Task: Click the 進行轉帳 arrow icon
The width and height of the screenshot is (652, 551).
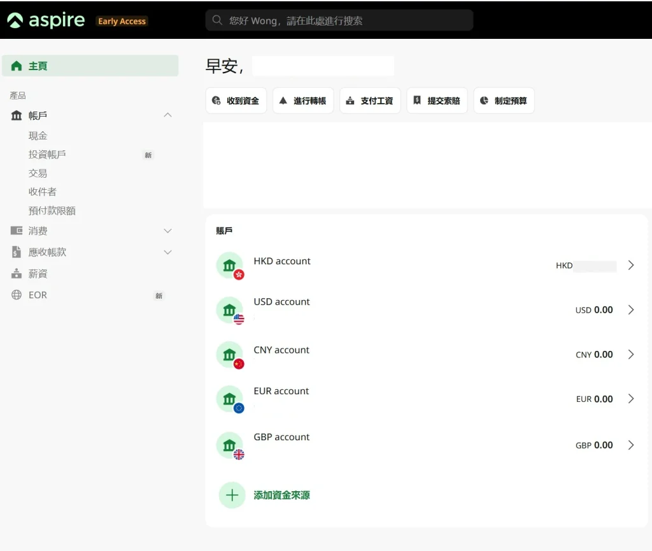Action: [x=283, y=100]
